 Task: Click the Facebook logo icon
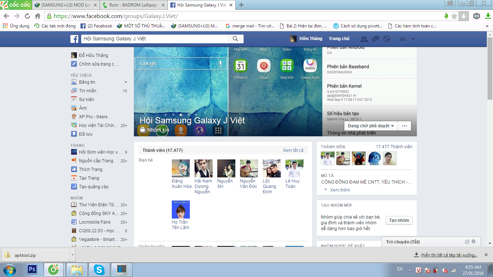(74, 39)
